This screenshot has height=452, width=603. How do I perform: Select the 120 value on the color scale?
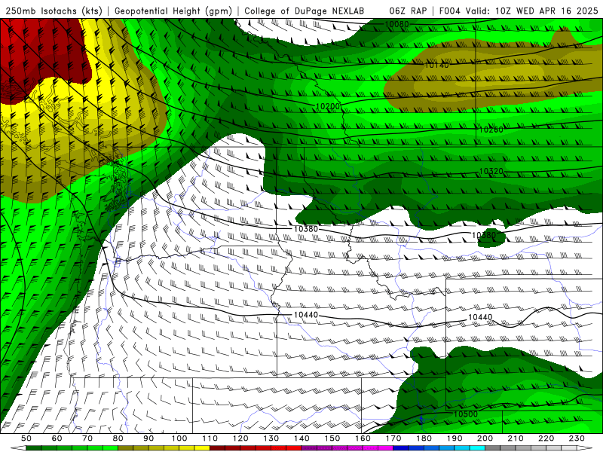[240, 438]
